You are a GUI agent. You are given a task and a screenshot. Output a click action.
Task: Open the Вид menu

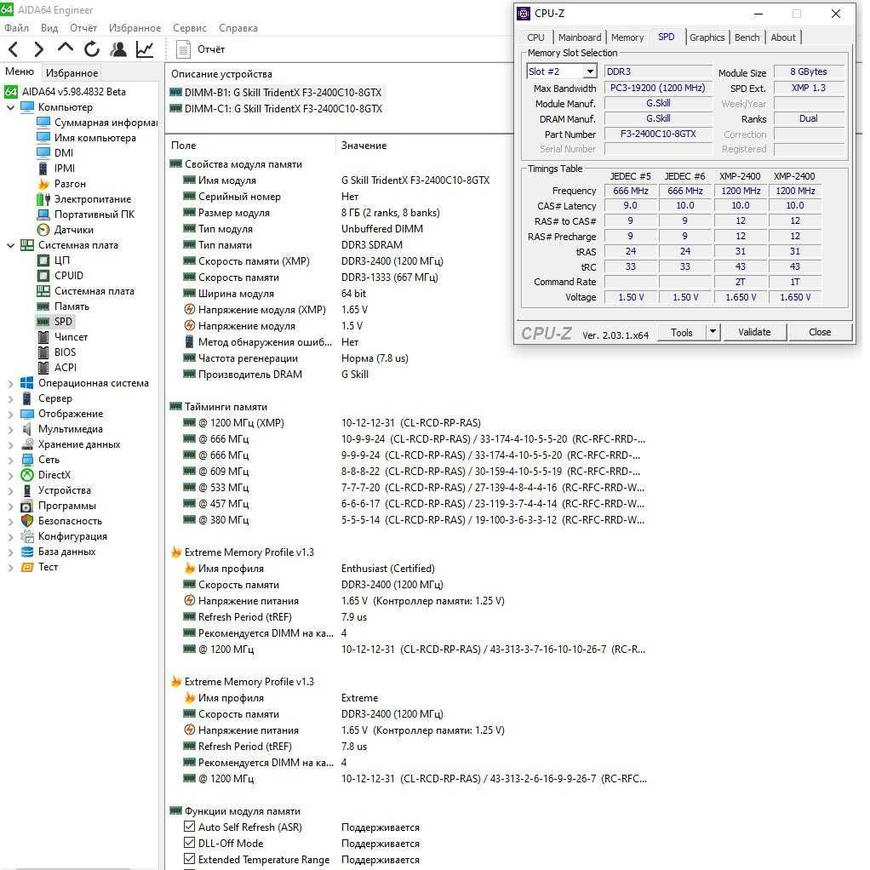[x=49, y=28]
